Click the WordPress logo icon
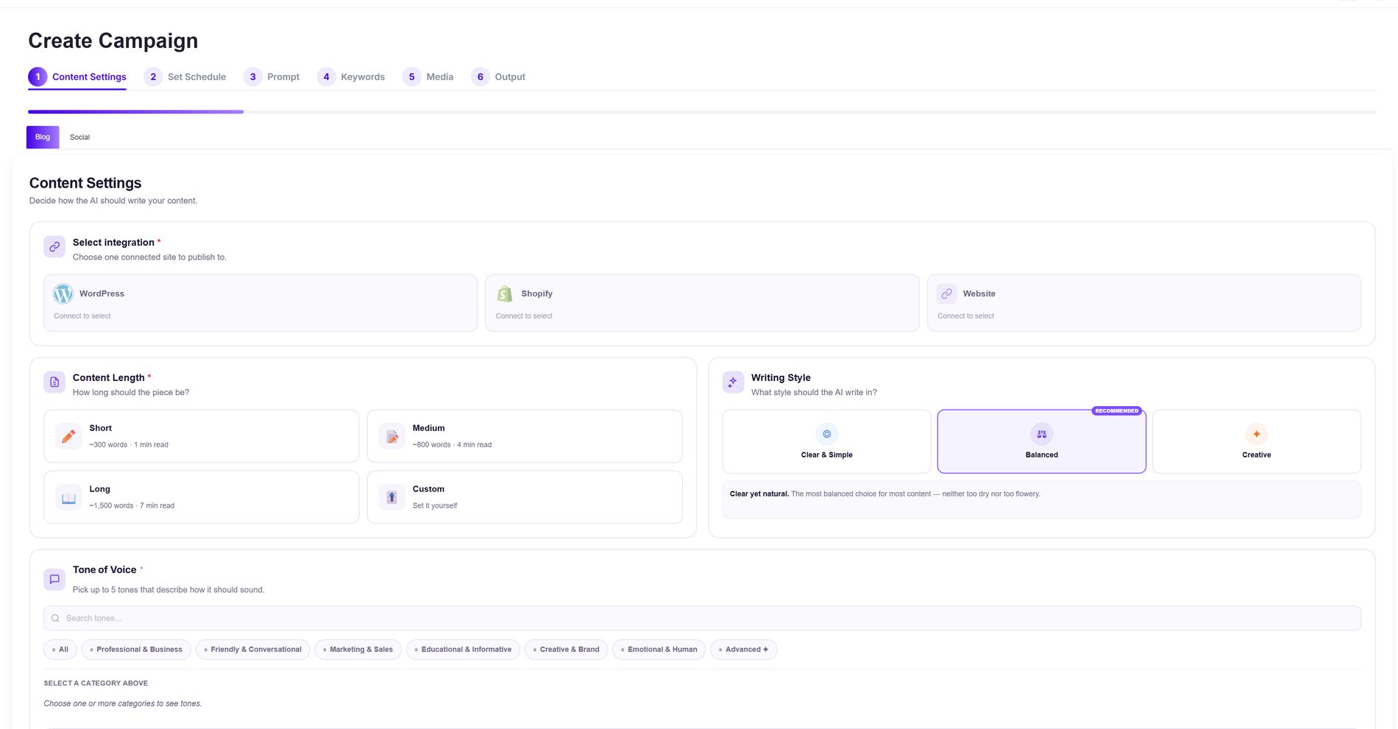 point(63,294)
